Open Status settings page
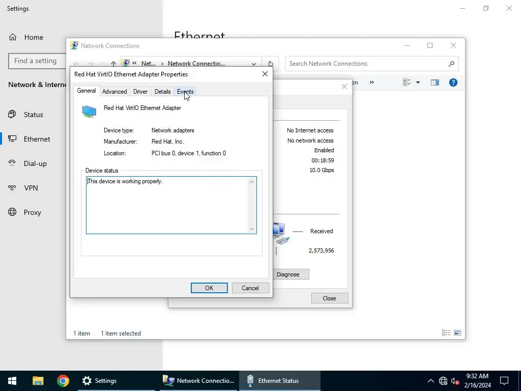Screen dimensions: 521x391 33,115
